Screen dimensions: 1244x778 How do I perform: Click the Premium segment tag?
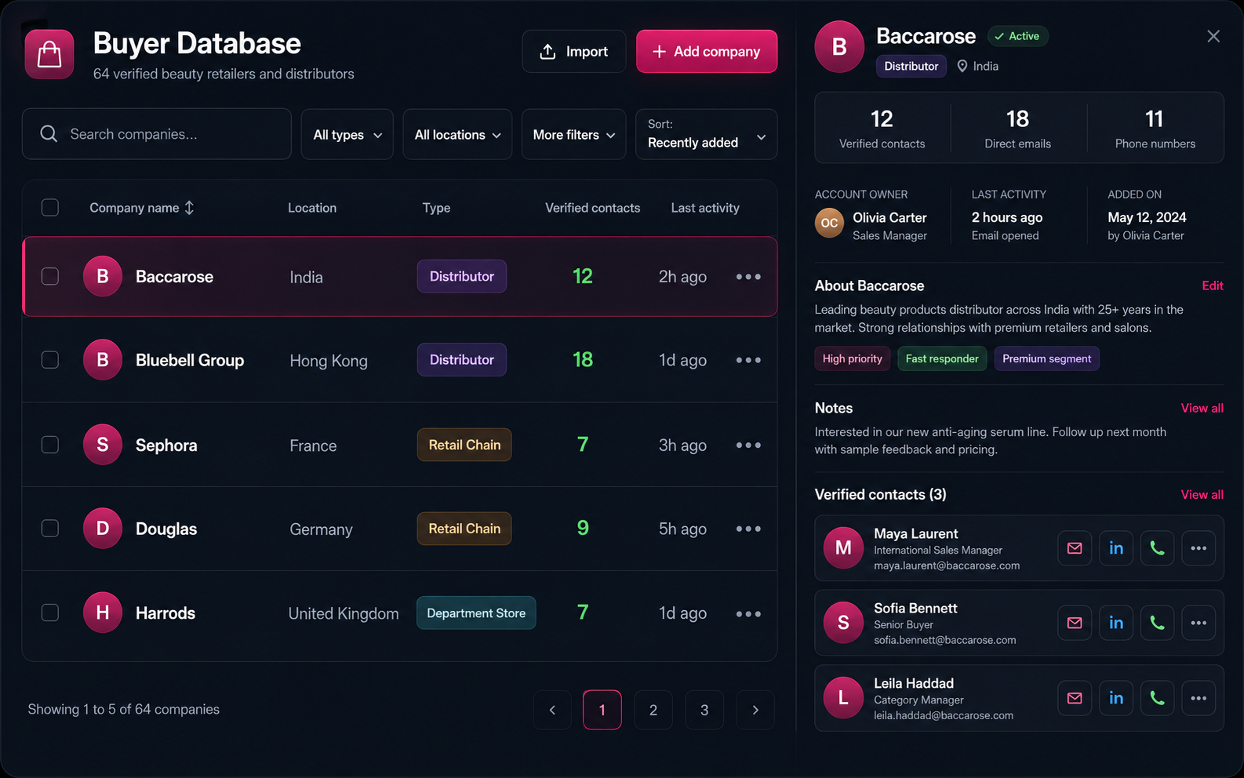click(x=1046, y=358)
